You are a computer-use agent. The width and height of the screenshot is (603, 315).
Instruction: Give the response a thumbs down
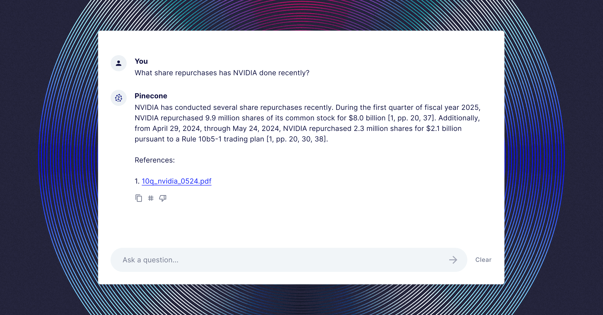pos(163,198)
